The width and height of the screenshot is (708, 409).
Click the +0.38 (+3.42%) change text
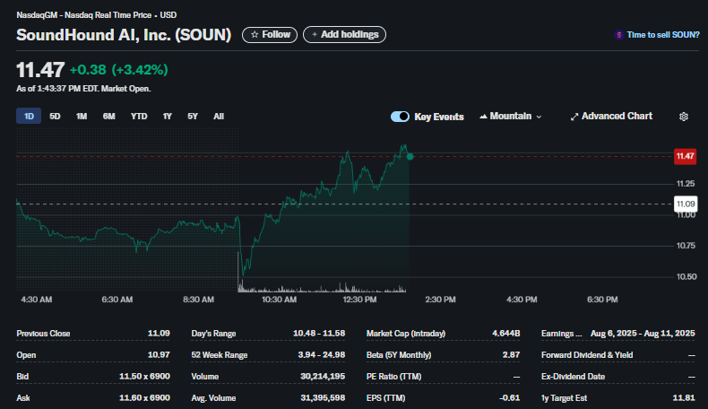coord(119,70)
